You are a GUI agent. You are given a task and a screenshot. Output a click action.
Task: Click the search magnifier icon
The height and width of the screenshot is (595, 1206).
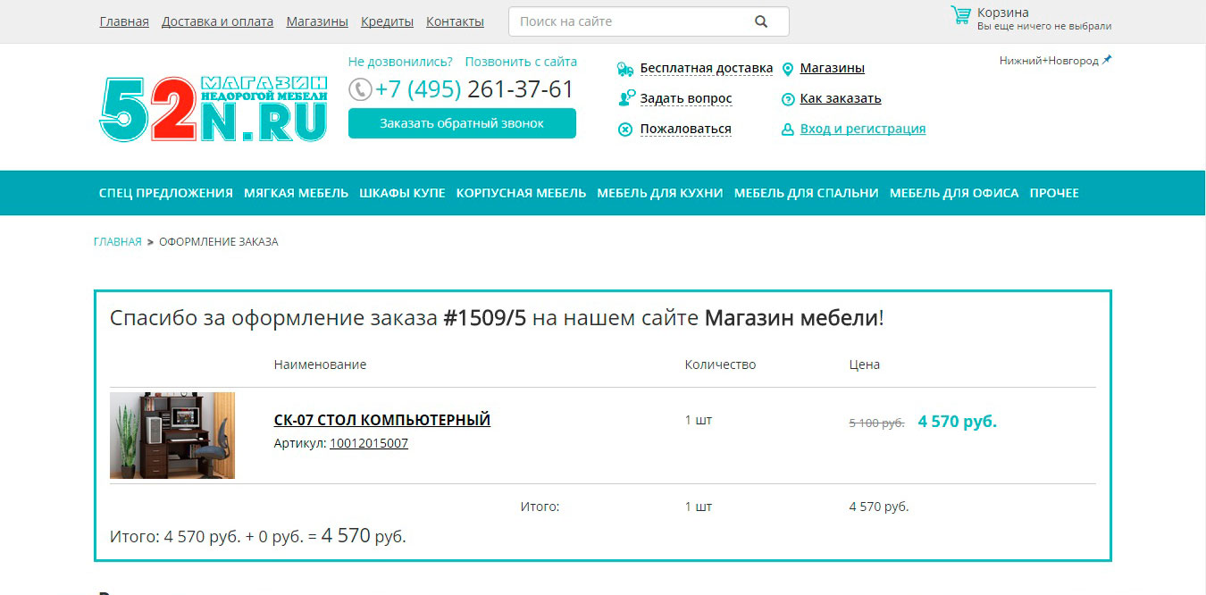point(760,21)
